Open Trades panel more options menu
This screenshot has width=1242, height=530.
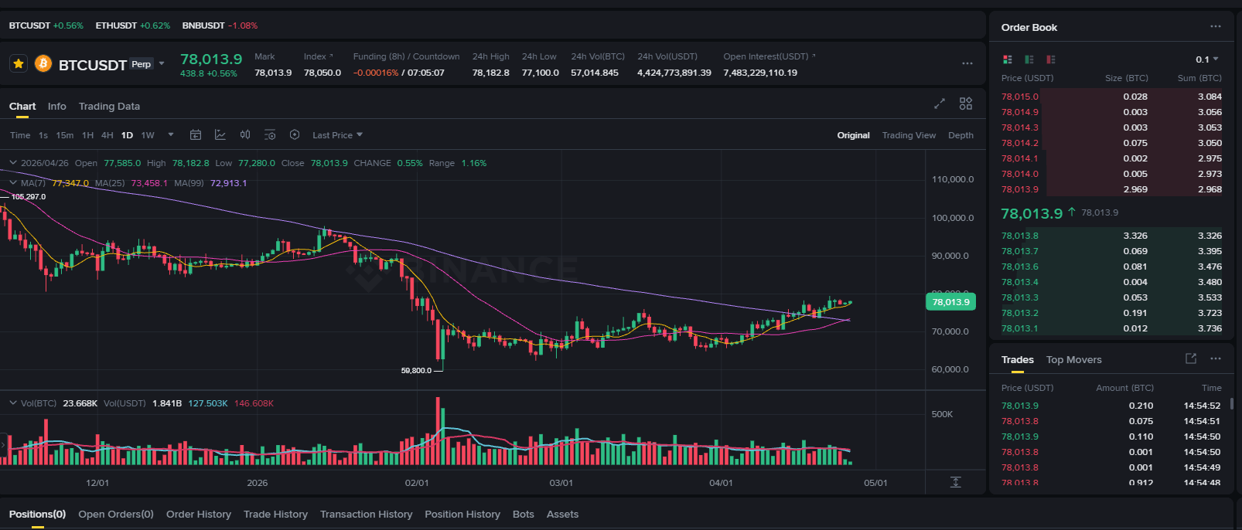coord(1216,358)
